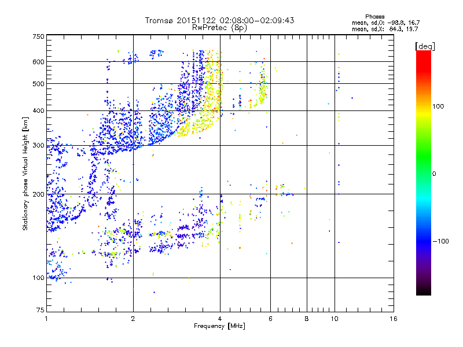Click the y-axis title 'Stationary phase Virtual Height [km]'
This screenshot has width=463, height=347.
pos(25,174)
